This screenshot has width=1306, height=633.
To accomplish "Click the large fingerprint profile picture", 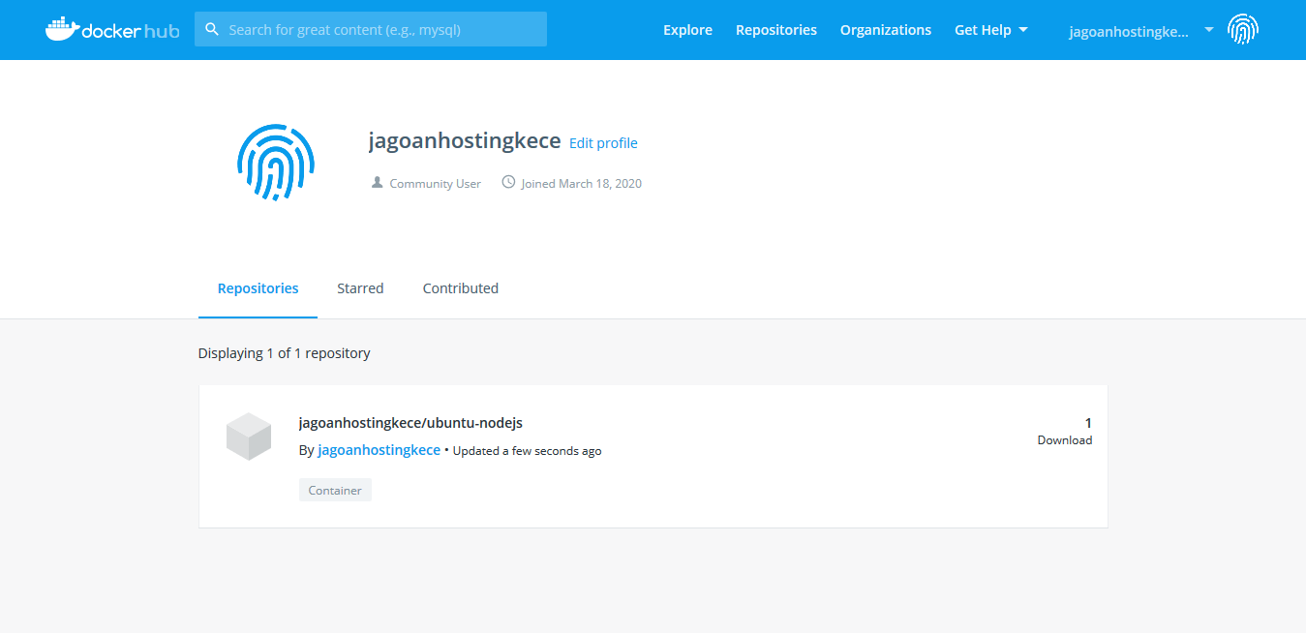I will (276, 163).
